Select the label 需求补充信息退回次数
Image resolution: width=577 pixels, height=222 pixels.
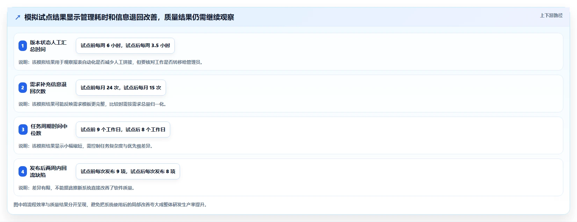(x=48, y=88)
